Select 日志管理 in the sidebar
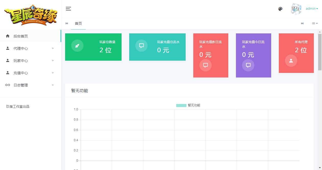Image resolution: width=322 pixels, height=170 pixels. 21,85
